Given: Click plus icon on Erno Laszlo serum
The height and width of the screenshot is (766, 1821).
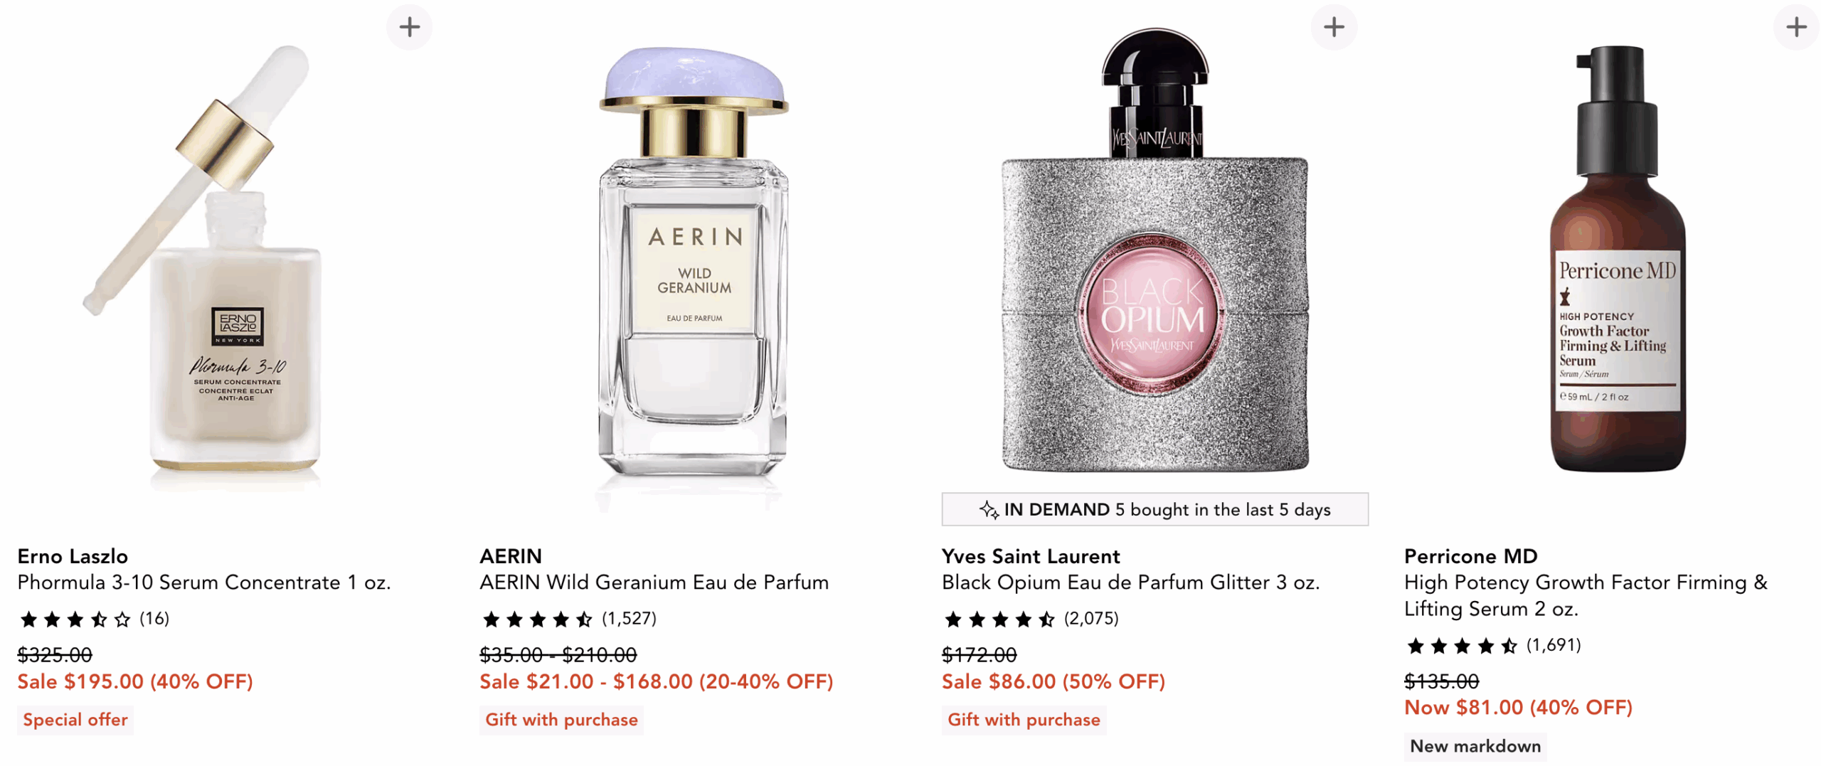Looking at the screenshot, I should click(409, 28).
